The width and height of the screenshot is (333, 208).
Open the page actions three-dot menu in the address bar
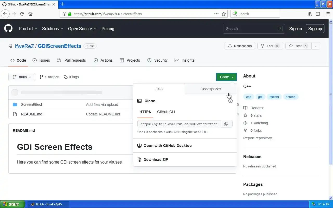pyautogui.click(x=216, y=14)
